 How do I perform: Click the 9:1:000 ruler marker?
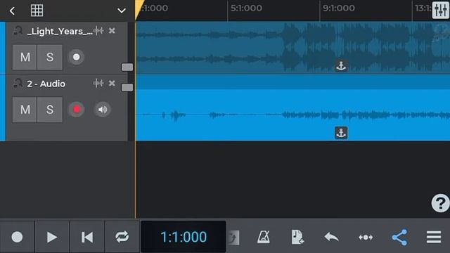pyautogui.click(x=339, y=8)
